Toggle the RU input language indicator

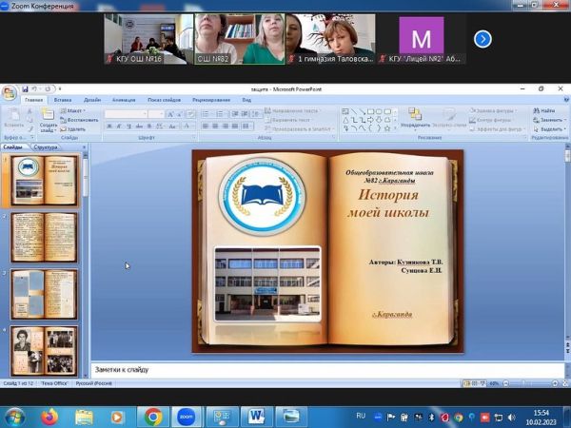pos(361,416)
